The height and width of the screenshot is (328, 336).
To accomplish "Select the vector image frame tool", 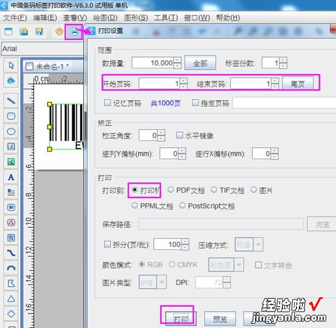I will click(11, 147).
